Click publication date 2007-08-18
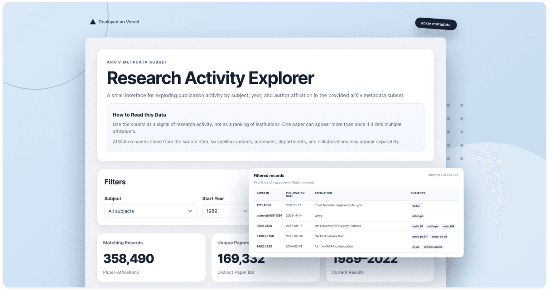This screenshot has width=549, height=291. click(x=293, y=226)
